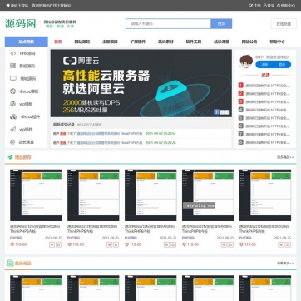Viewport: 301px width, 301px height.
Task: Go to the 首页 nav tab
Action: (x=58, y=42)
